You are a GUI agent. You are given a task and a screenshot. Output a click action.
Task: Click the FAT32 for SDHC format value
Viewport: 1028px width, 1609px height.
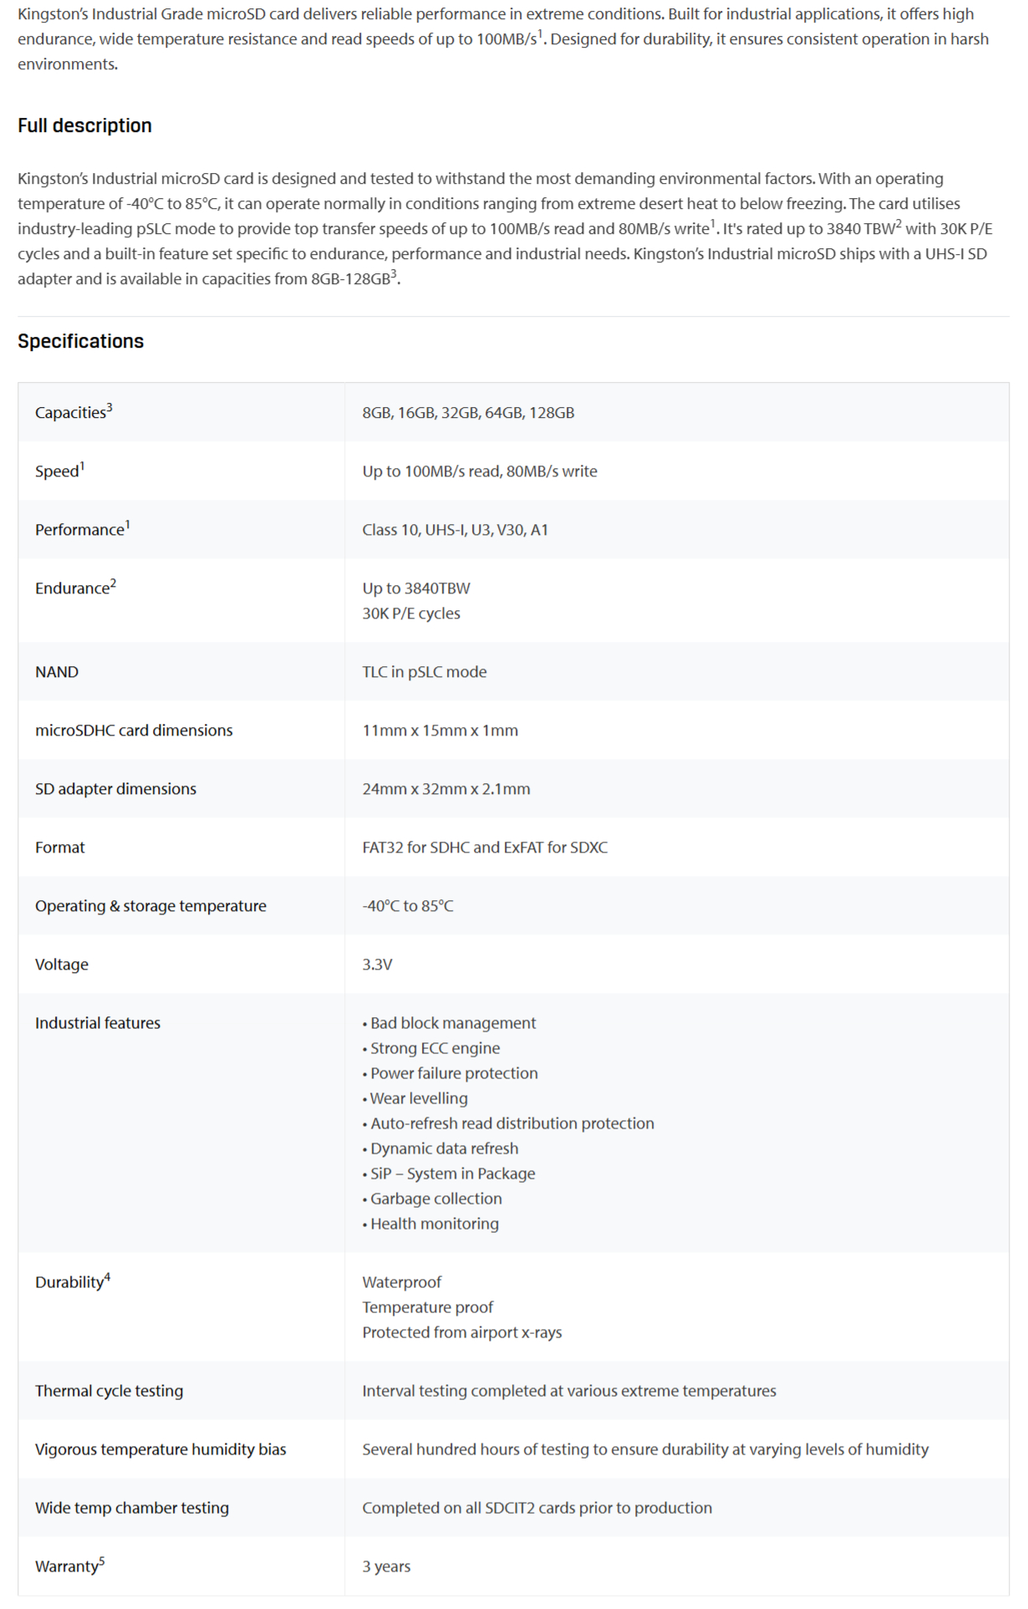click(485, 848)
